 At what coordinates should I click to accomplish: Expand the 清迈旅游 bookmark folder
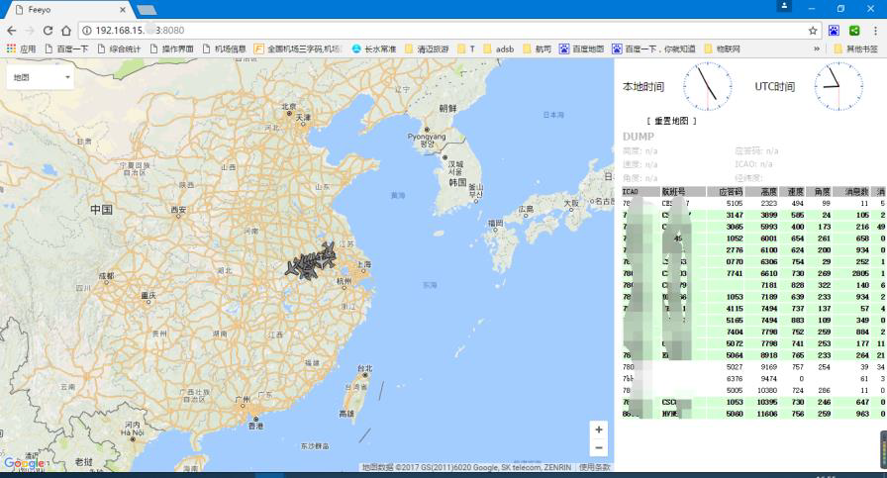[427, 49]
